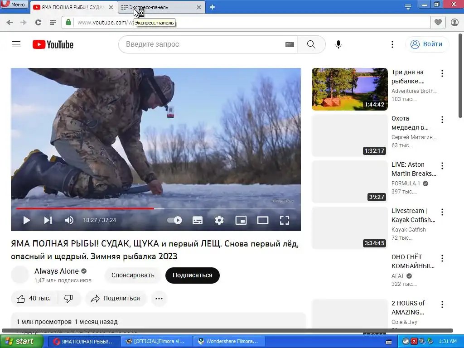Skip to the next video
The width and height of the screenshot is (464, 348).
click(x=48, y=220)
